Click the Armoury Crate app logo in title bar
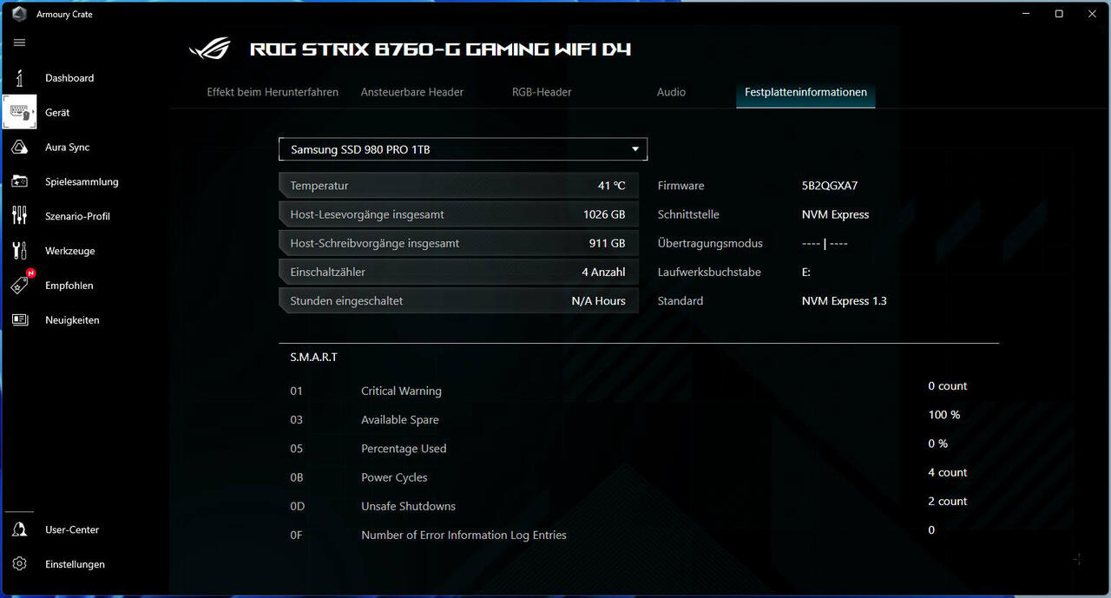The image size is (1111, 598). pyautogui.click(x=19, y=14)
